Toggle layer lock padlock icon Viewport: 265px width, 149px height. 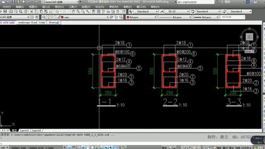[x=59, y=17]
